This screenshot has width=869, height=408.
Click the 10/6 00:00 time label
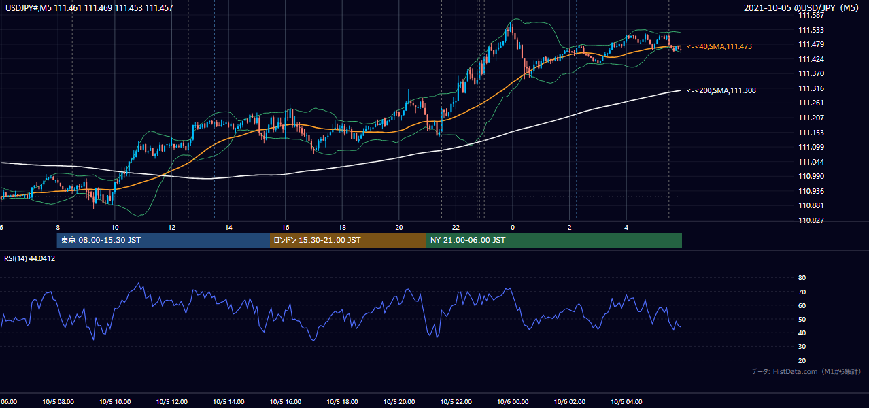pyautogui.click(x=513, y=401)
